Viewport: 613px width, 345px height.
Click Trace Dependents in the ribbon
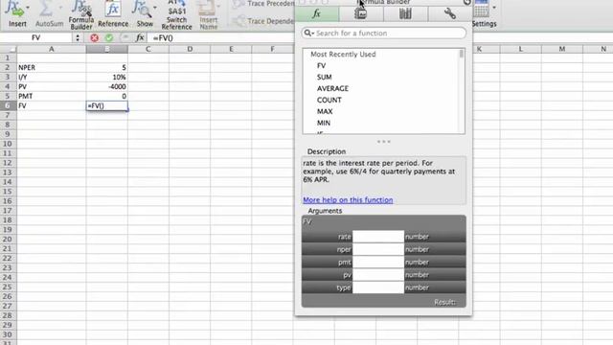[x=263, y=21]
